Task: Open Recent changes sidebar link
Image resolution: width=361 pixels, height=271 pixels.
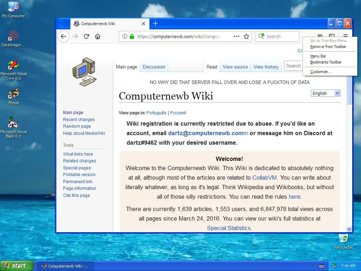Action: pos(79,119)
